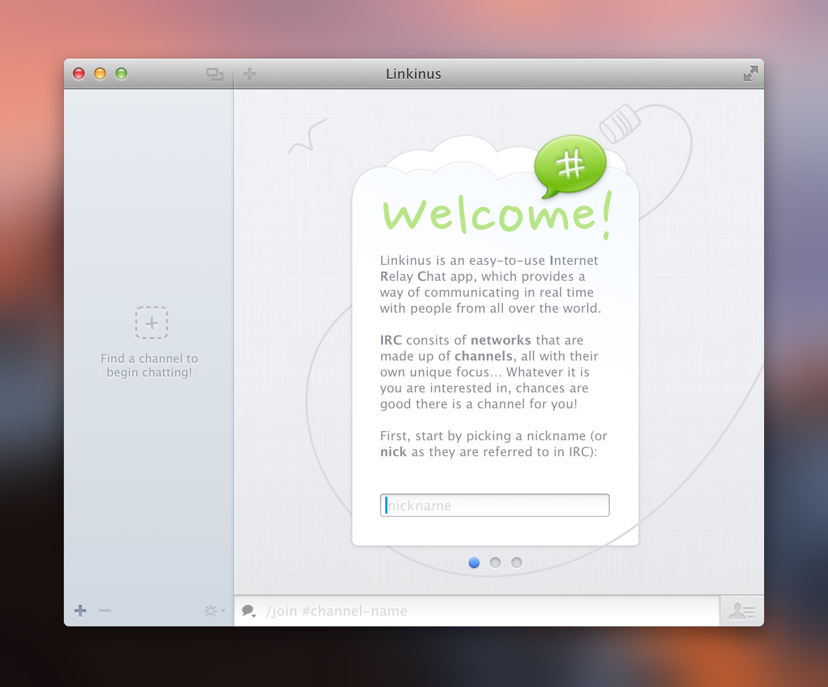Focus the nickname input field
Viewport: 828px width, 687px height.
[495, 505]
